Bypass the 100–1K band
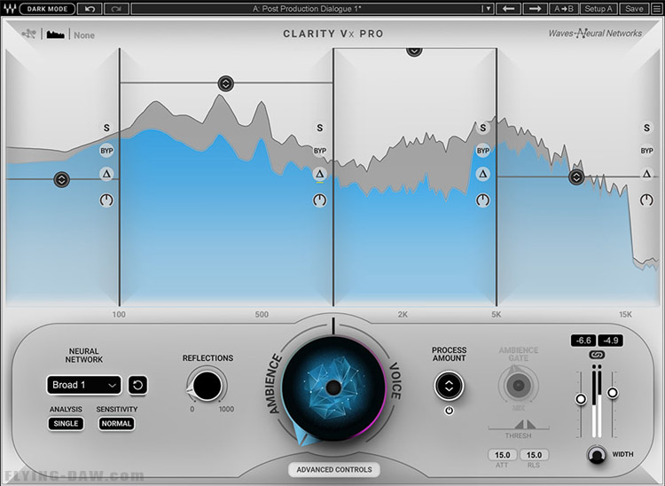The height and width of the screenshot is (486, 665). click(320, 151)
